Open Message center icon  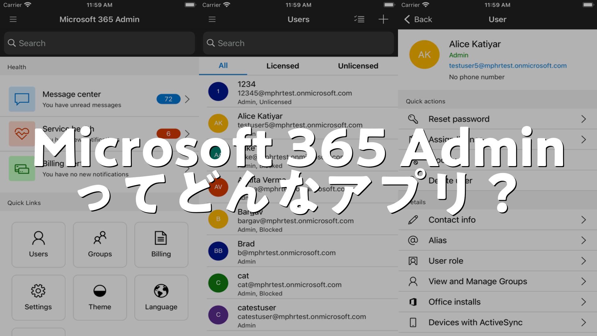click(x=22, y=99)
